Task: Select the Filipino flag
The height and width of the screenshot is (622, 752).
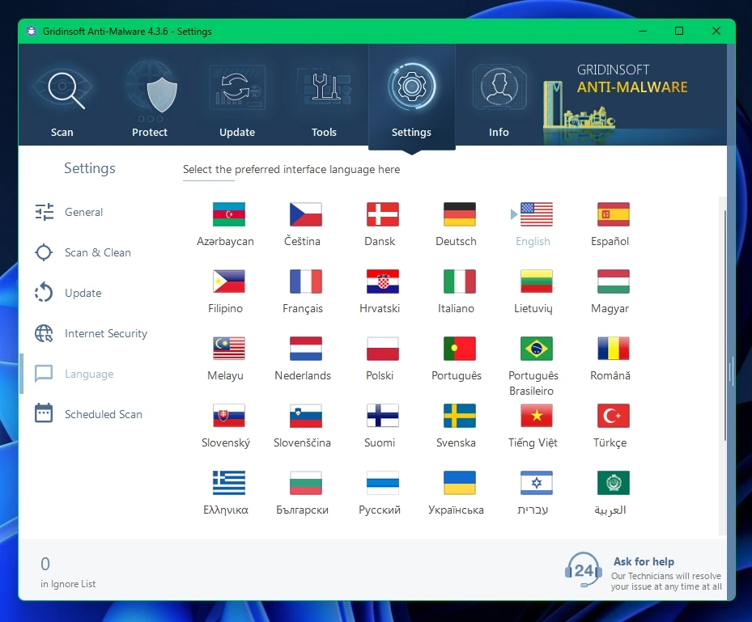Action: point(229,281)
